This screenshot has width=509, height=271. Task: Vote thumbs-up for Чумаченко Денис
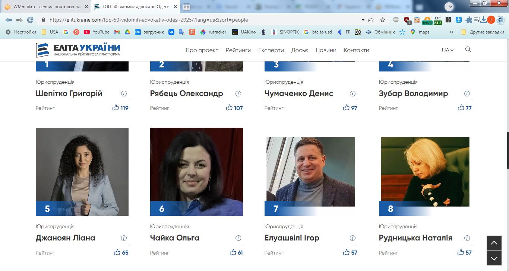(x=347, y=108)
